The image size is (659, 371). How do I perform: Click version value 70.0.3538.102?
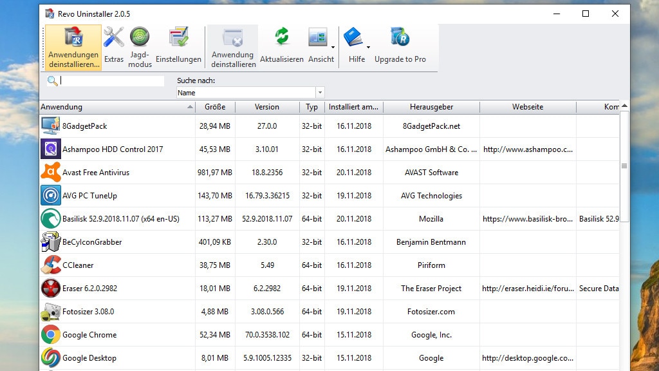pyautogui.click(x=267, y=335)
